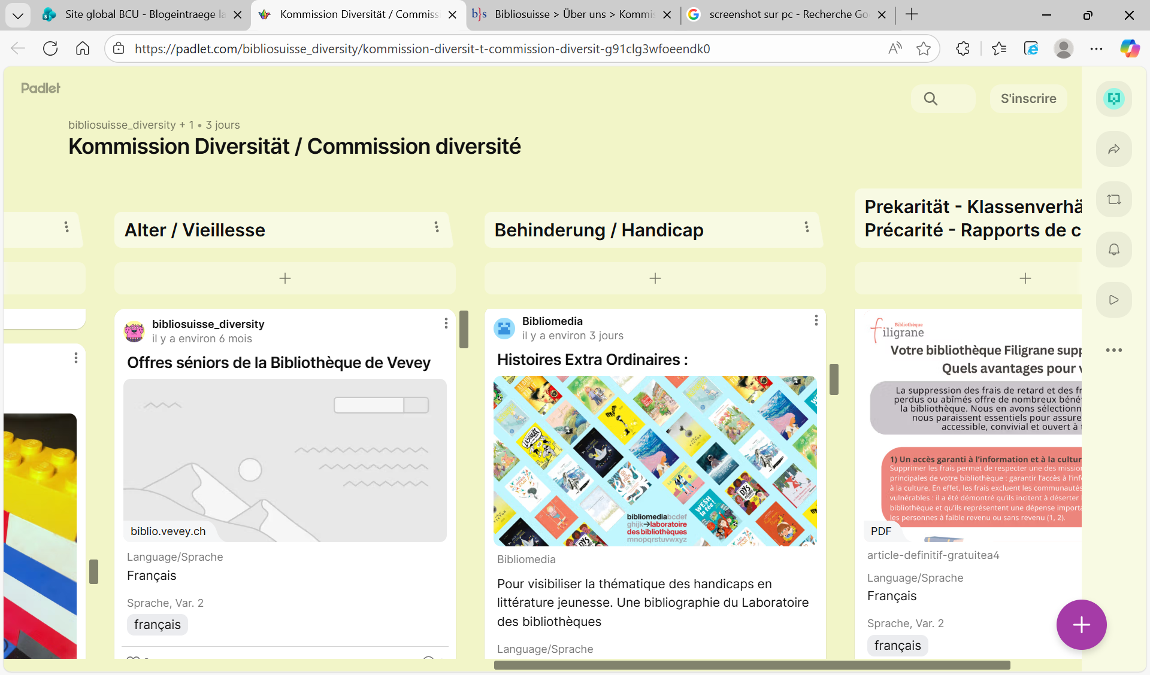Click the purple add post button
1150x675 pixels.
click(1081, 625)
